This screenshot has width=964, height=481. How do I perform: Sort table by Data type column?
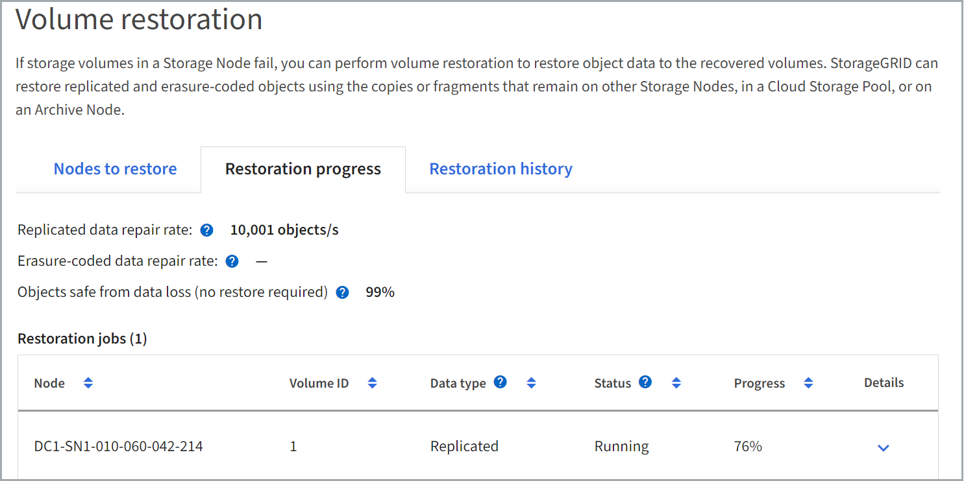(531, 383)
